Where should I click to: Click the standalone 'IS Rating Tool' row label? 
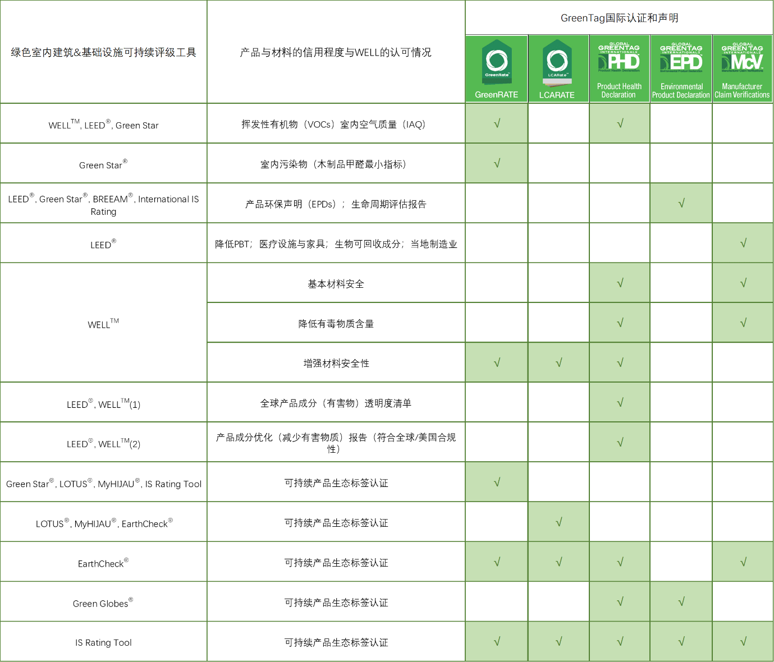coord(104,642)
